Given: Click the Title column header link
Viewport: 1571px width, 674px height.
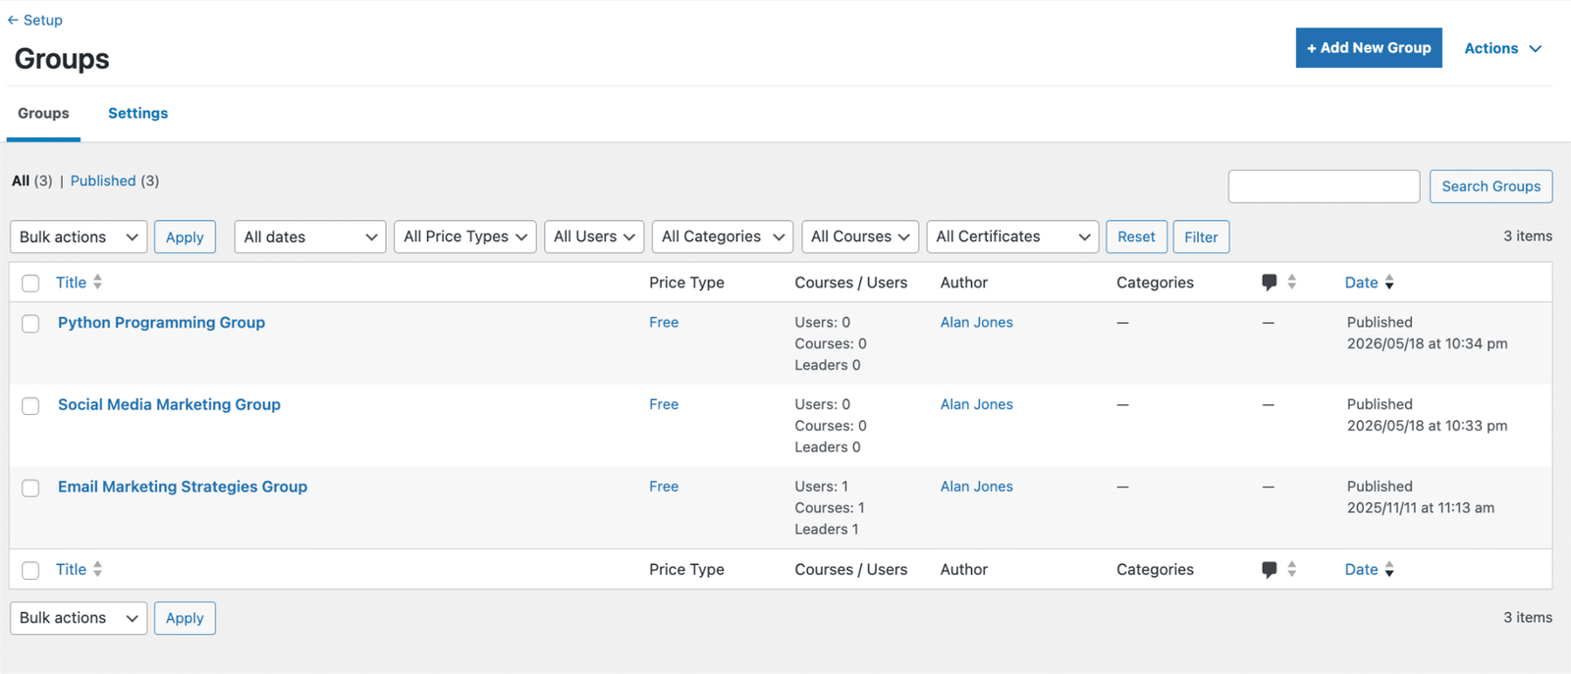Looking at the screenshot, I should [x=71, y=283].
